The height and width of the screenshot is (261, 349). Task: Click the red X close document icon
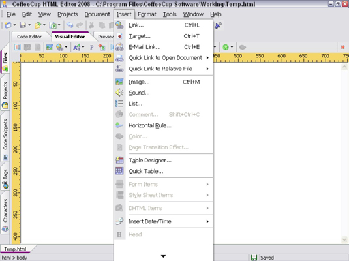coord(342,47)
